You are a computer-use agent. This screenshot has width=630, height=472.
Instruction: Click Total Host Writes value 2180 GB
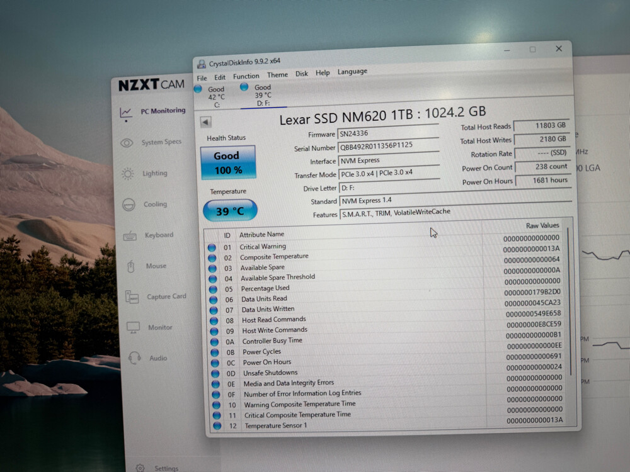point(542,139)
